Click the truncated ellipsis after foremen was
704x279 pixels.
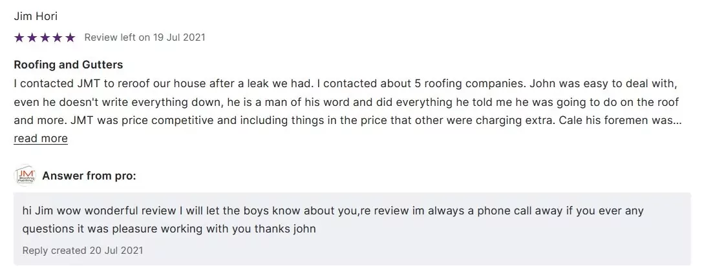[x=677, y=120]
